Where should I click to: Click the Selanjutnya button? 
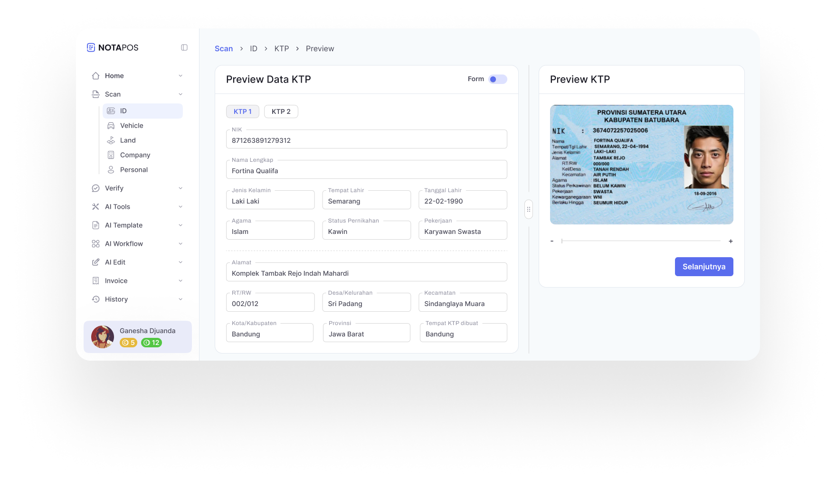point(703,267)
